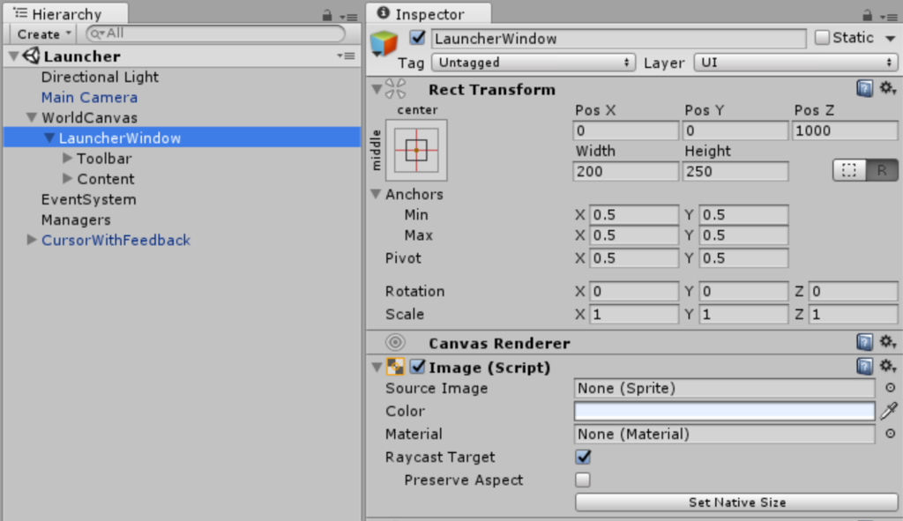Image resolution: width=903 pixels, height=521 pixels.
Task: Open the Static flags dropdown arrow
Action: (891, 39)
